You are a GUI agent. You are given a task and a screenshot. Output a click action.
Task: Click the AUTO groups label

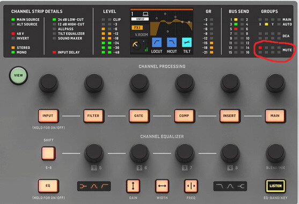pos(287,24)
